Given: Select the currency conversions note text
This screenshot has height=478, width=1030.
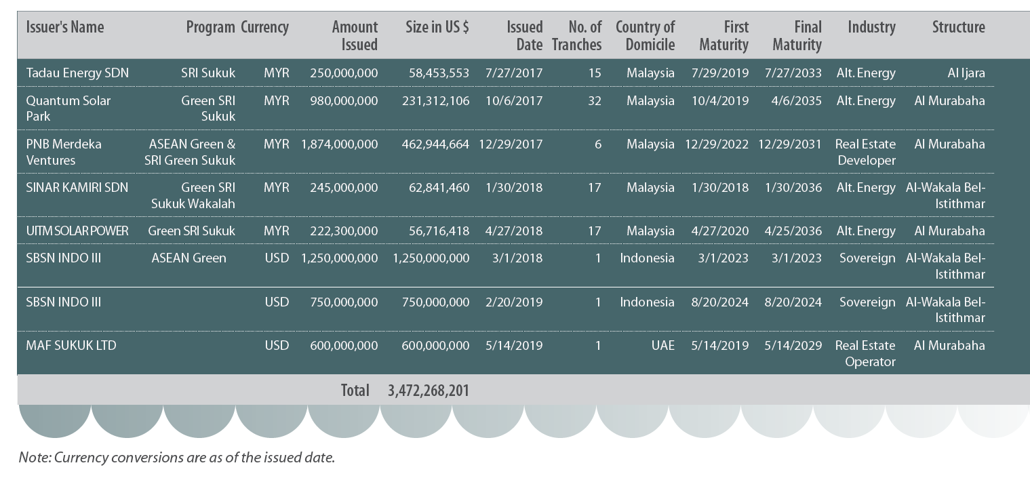Looking at the screenshot, I should point(177,457).
